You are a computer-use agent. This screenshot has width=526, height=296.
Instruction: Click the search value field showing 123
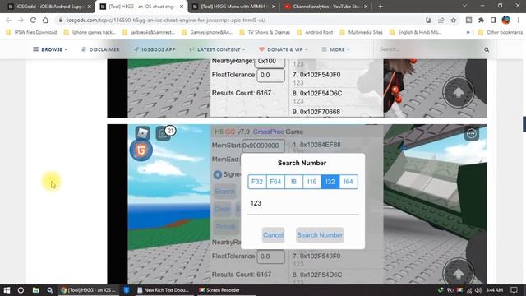tap(302, 203)
